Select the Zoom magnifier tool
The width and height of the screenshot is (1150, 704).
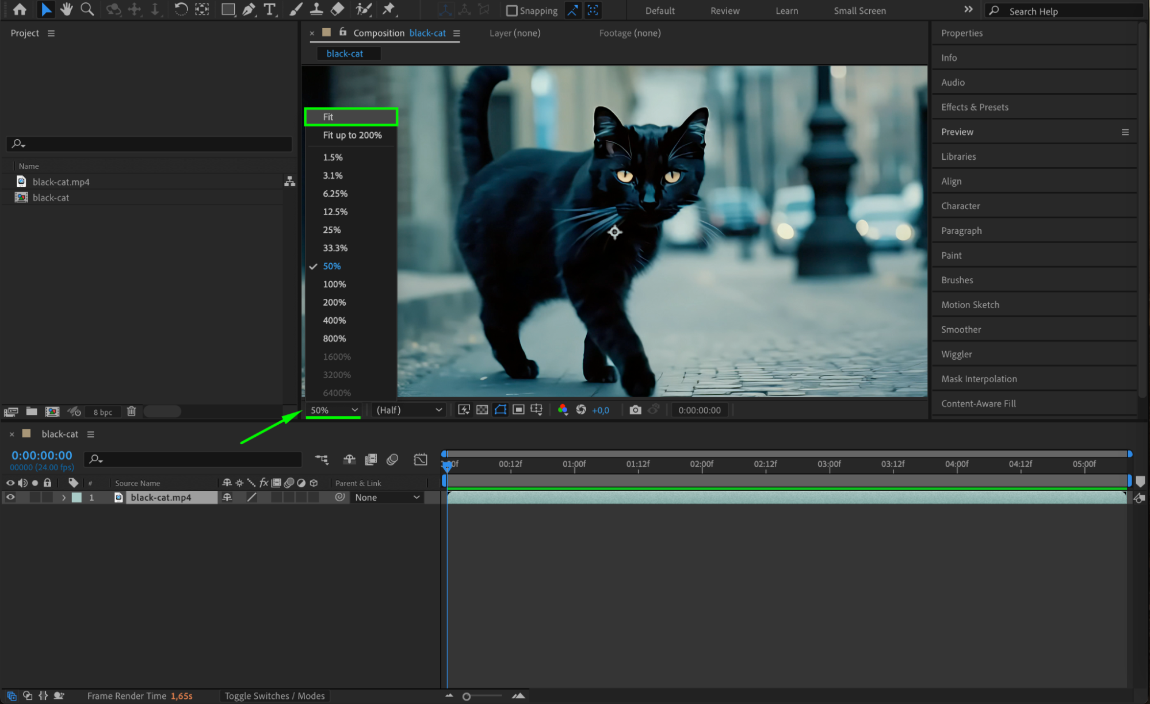tap(87, 9)
